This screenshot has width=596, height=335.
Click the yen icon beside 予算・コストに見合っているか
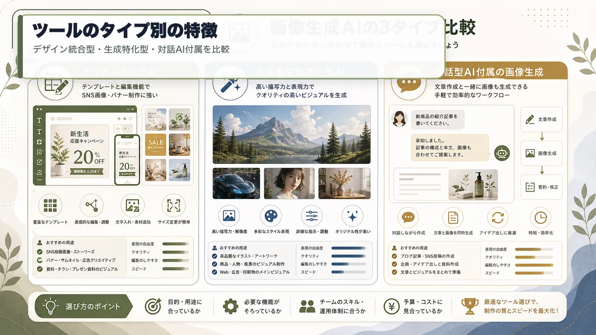pyautogui.click(x=392, y=306)
